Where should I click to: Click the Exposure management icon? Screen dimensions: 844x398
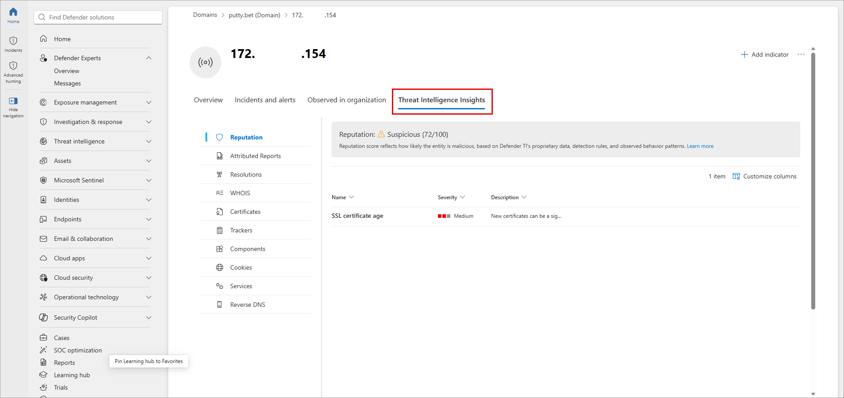(43, 102)
